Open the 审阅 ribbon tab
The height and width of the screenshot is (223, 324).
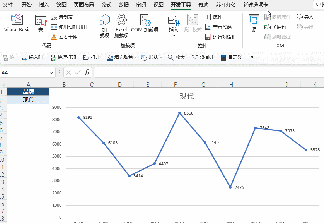coord(141,5)
